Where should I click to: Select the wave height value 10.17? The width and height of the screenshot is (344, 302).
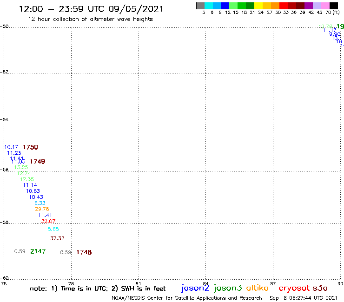coord(11,147)
